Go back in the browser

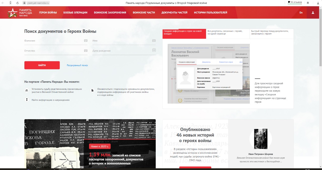(x=3, y=3)
